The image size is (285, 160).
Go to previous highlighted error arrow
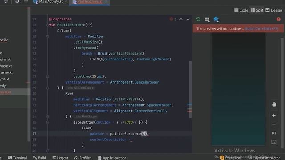181,19
